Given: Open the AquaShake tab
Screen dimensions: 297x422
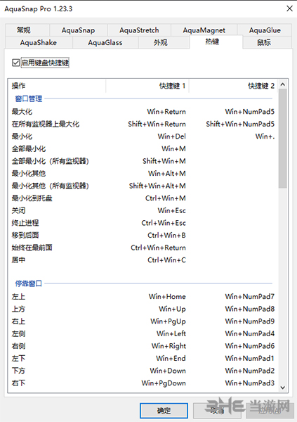Looking at the screenshot, I should tap(39, 42).
